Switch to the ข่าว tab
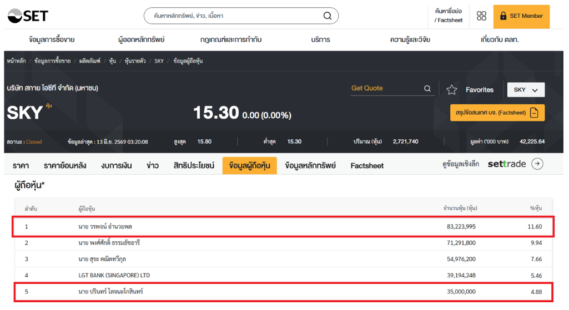This screenshot has width=569, height=310. [x=153, y=166]
